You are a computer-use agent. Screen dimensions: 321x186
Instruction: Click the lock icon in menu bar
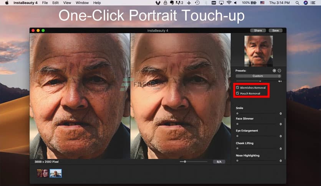tap(165, 3)
